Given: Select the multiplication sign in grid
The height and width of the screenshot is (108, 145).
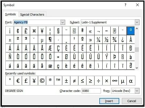Looking at the screenshot, I should pyautogui.click(x=58, y=57).
